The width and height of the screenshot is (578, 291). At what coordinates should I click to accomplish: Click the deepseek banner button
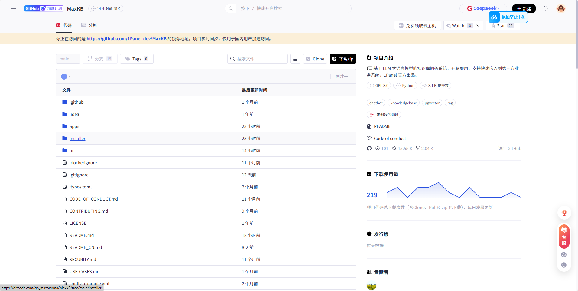[483, 8]
